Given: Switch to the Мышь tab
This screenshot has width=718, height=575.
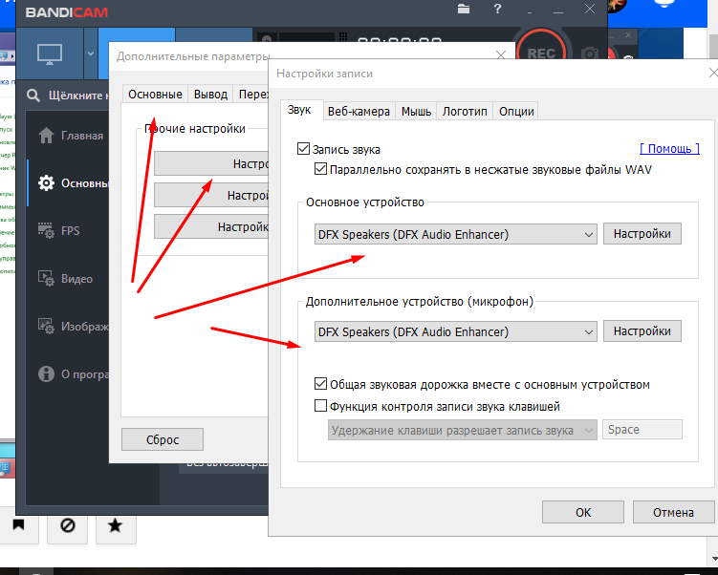Looking at the screenshot, I should click(x=416, y=111).
